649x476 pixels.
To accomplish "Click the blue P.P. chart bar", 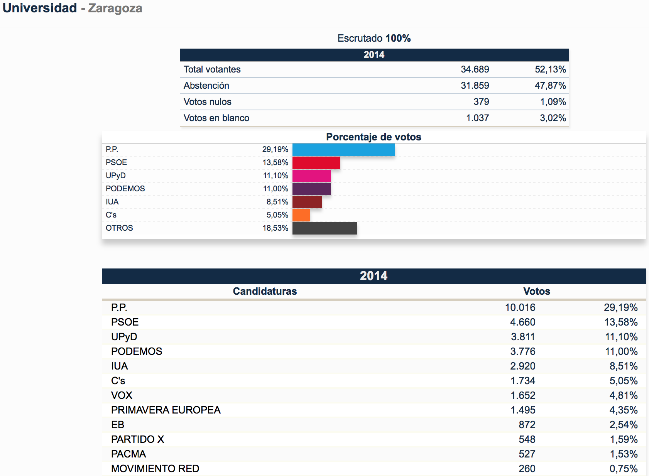I will [343, 150].
